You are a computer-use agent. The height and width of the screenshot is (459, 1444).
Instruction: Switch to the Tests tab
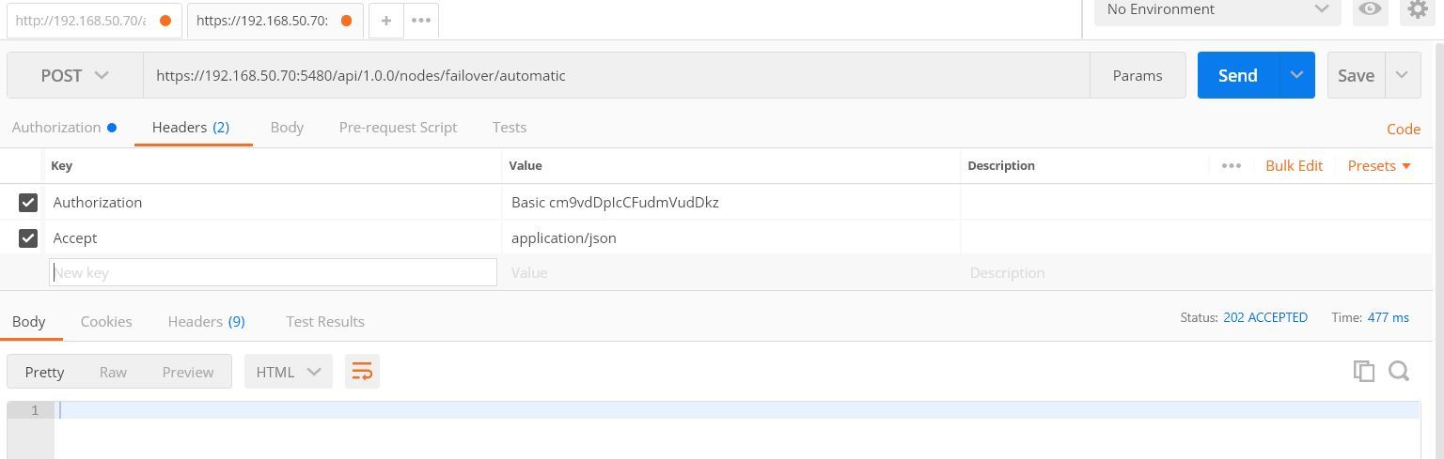pos(509,127)
